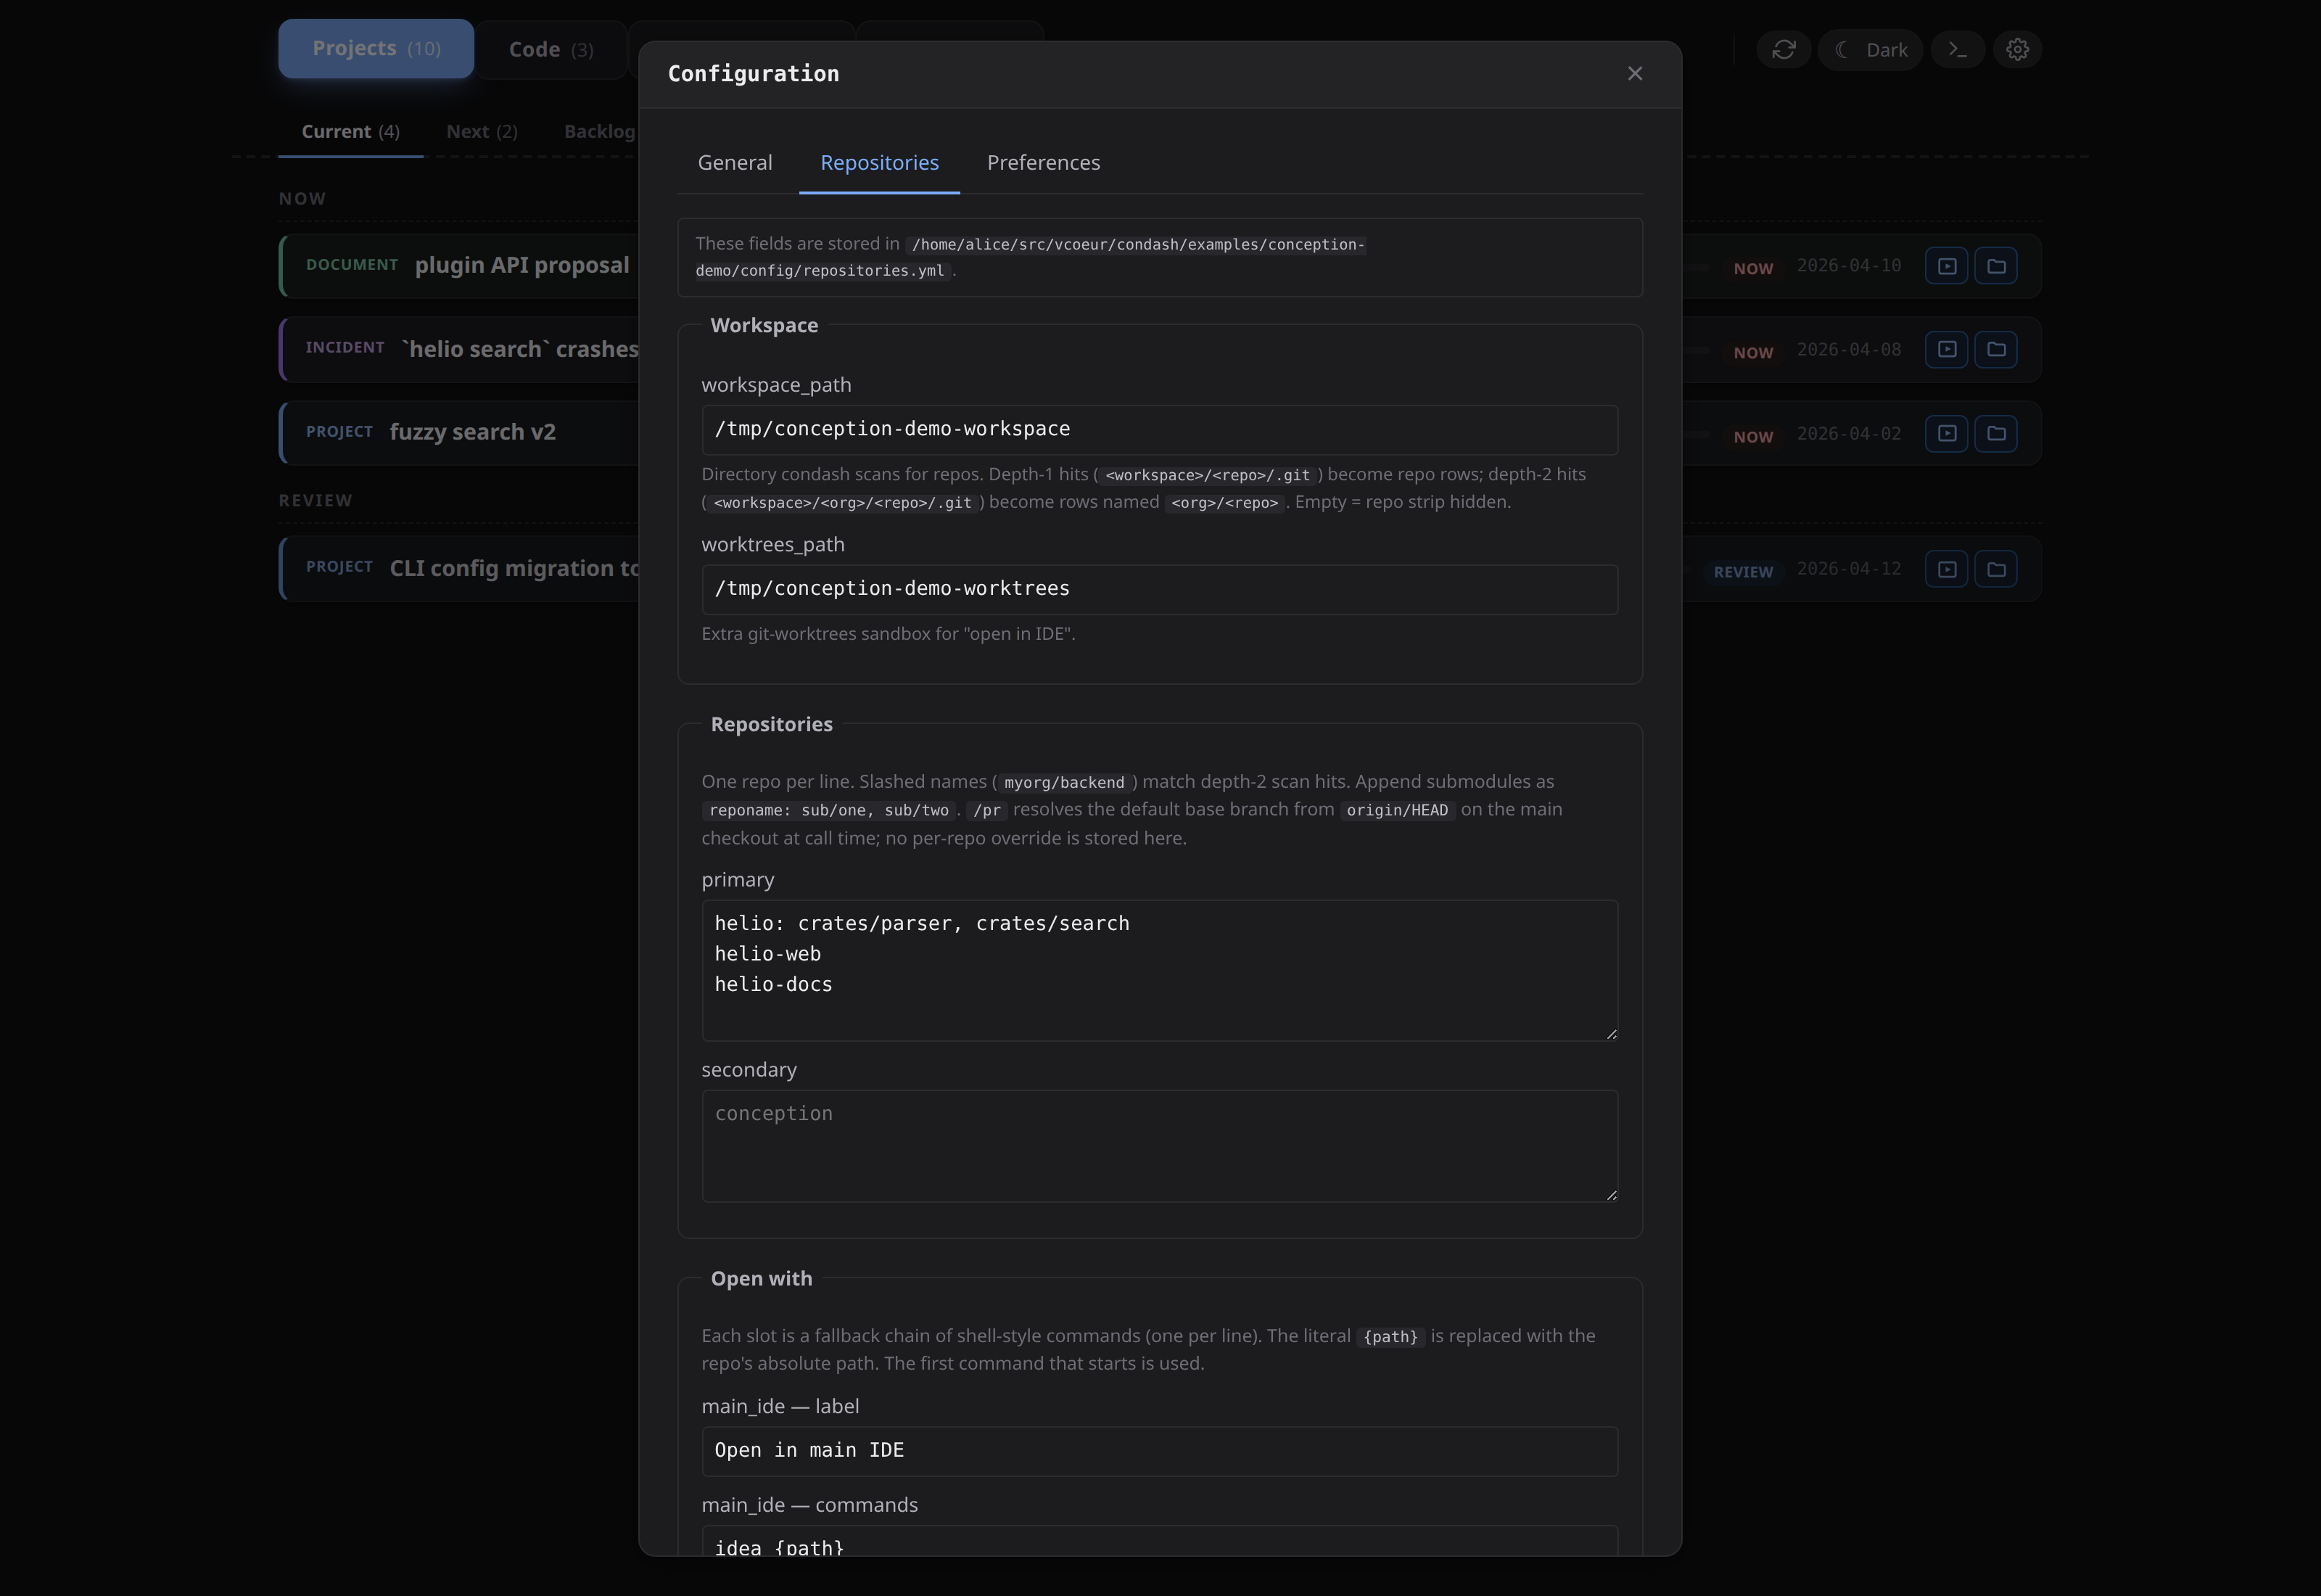Click the Projects button
Image resolution: width=2321 pixels, height=1596 pixels.
376,48
